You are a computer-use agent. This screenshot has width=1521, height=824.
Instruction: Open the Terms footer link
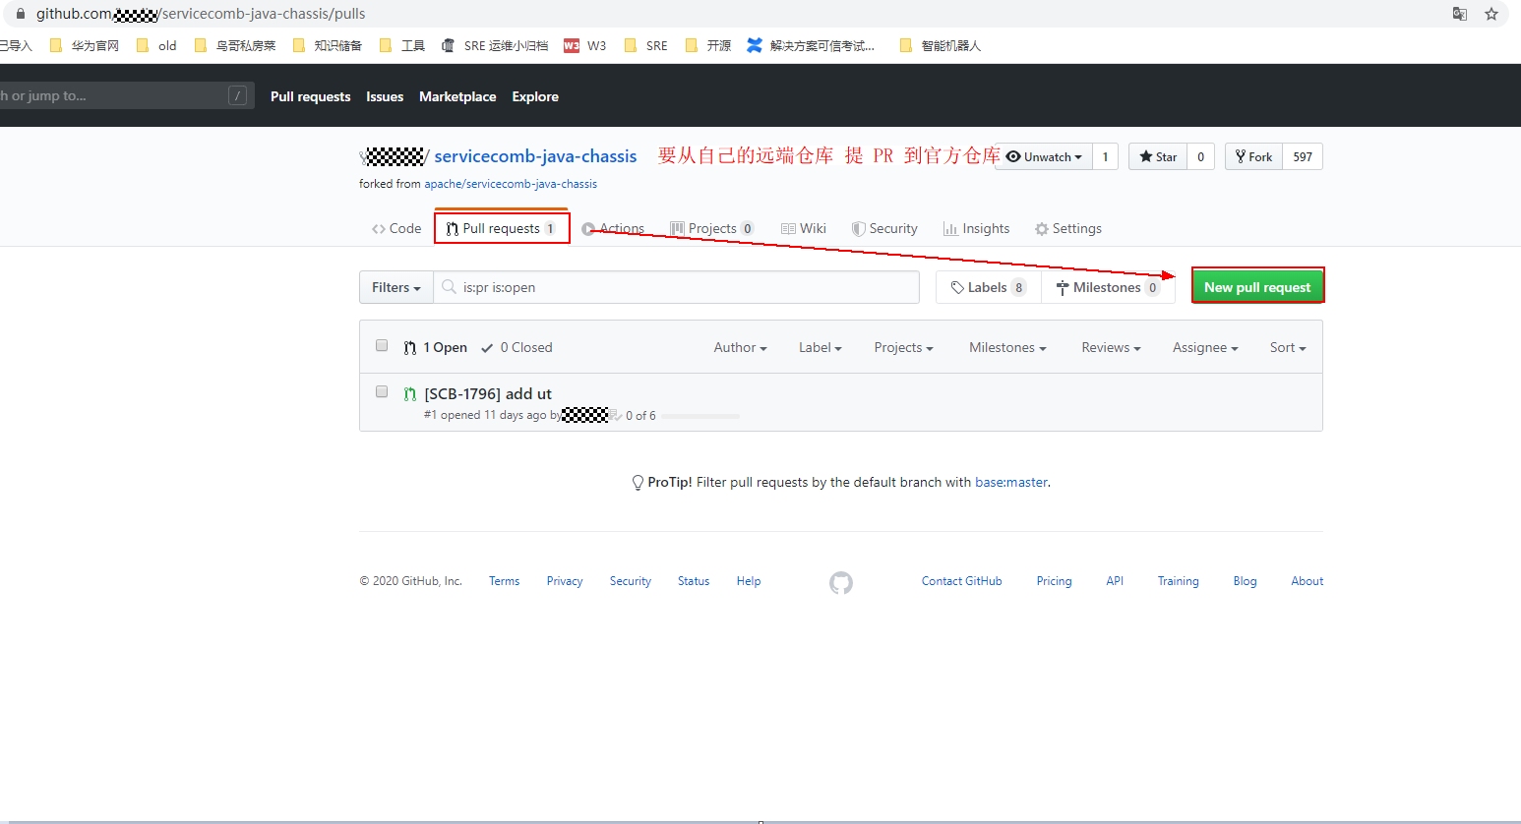(x=505, y=581)
